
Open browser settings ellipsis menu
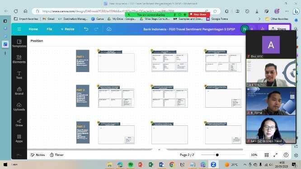pyautogui.click(x=287, y=11)
